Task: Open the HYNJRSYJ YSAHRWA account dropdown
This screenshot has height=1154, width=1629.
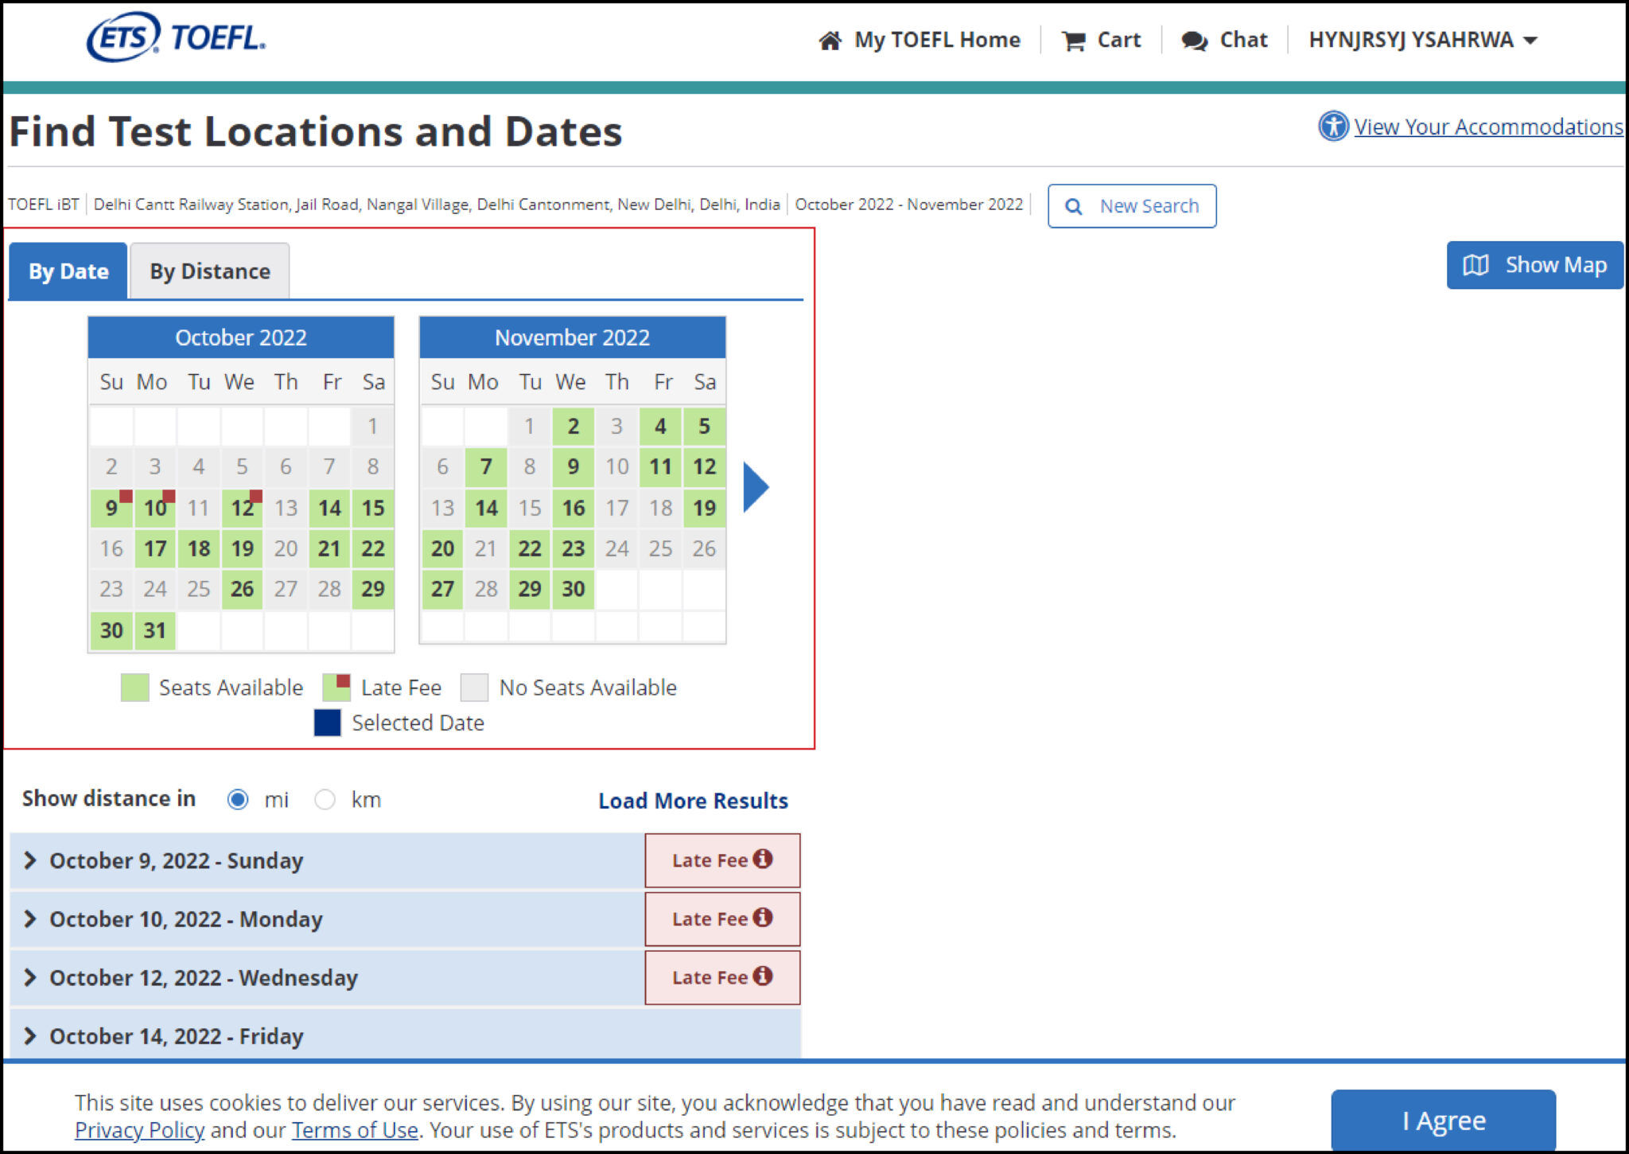Action: (x=1423, y=40)
